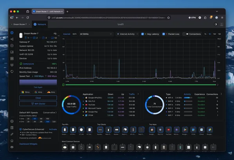Switch theme using the half-circle contrast icon

pos(216,24)
